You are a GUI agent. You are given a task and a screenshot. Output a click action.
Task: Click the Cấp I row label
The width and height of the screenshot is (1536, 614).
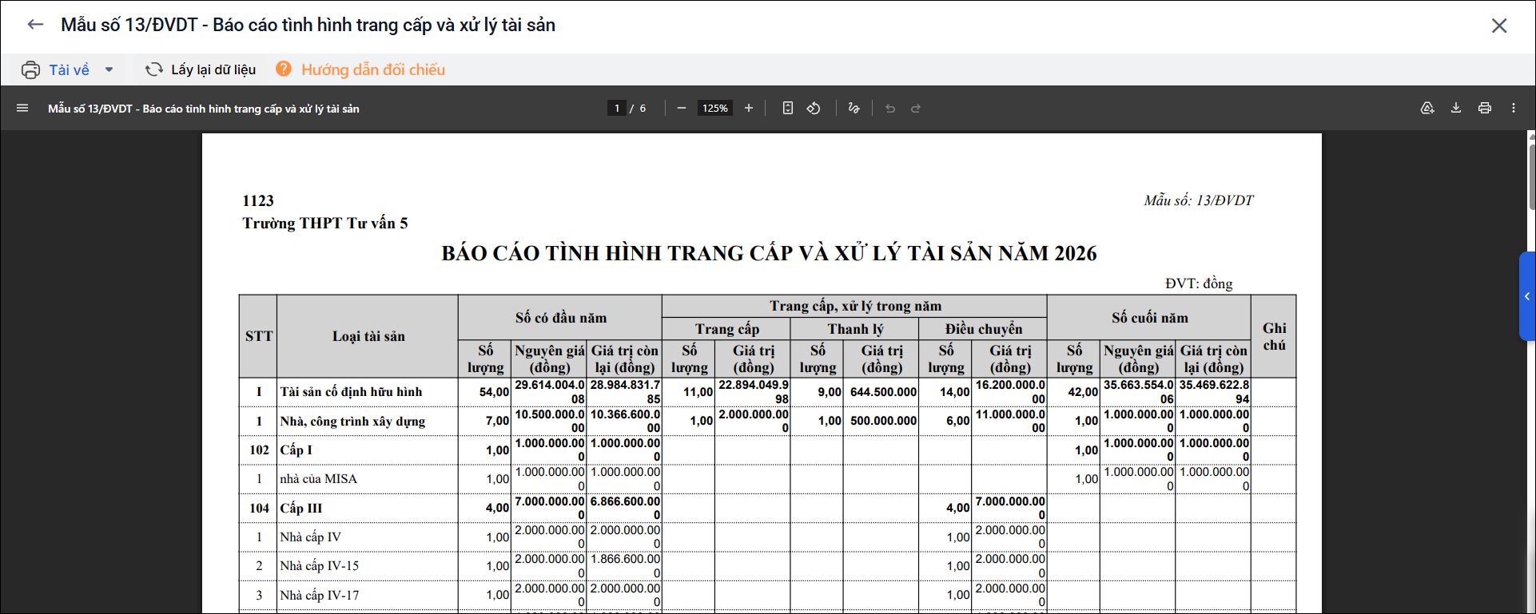296,450
